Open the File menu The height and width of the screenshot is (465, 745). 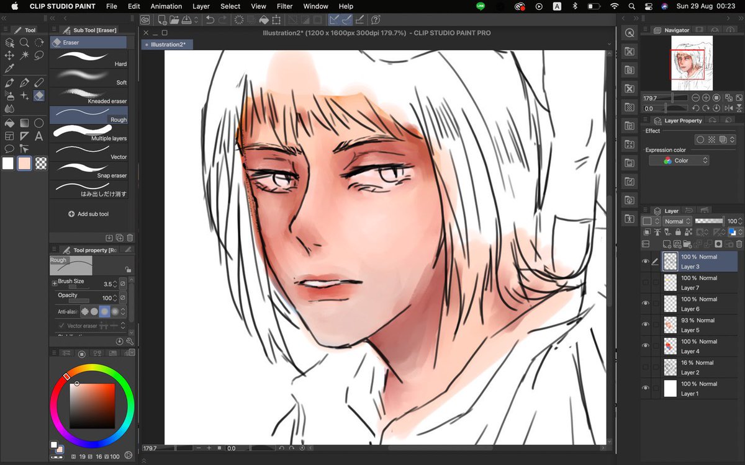(x=111, y=6)
